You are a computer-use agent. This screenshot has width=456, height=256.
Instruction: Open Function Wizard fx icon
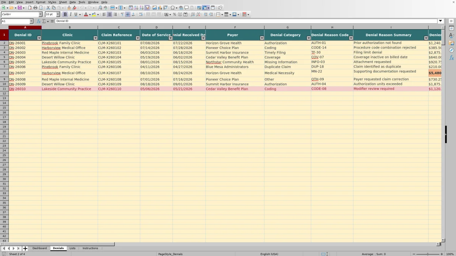(39, 21)
